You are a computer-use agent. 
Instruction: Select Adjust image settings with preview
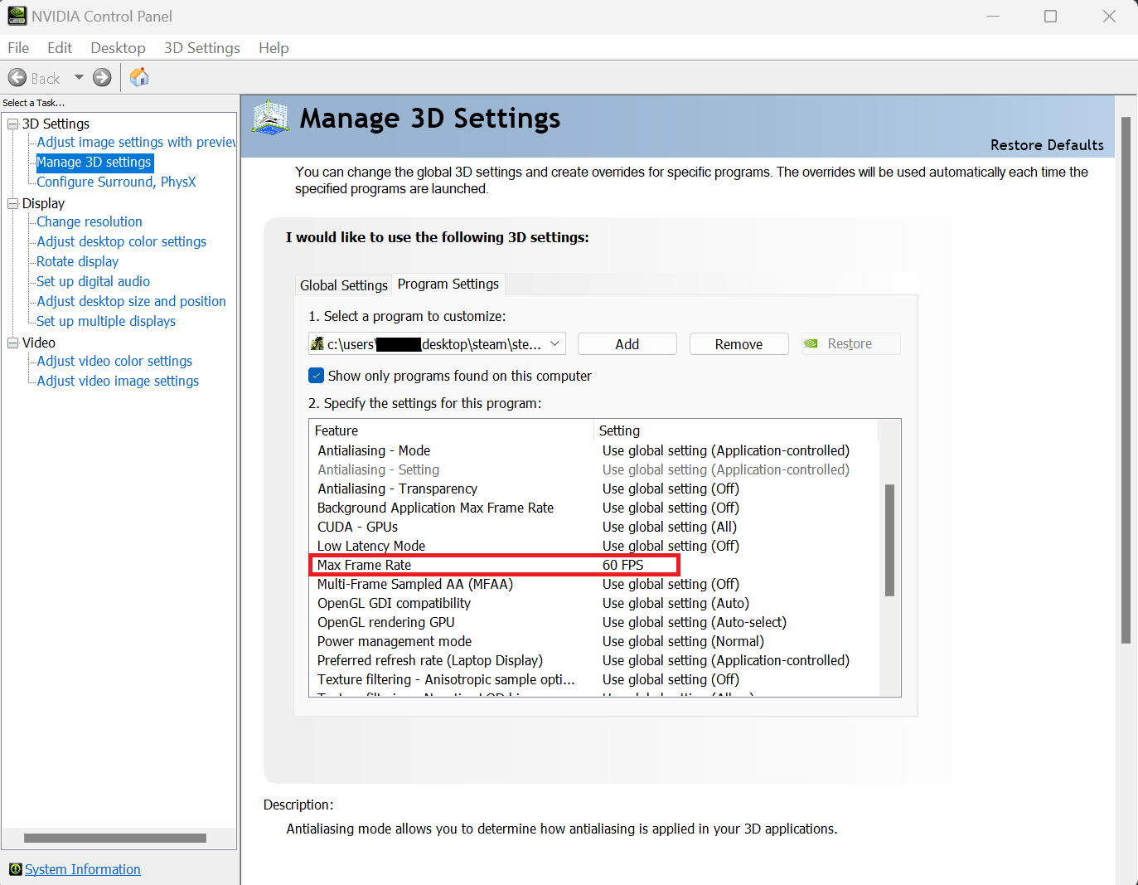[x=137, y=142]
